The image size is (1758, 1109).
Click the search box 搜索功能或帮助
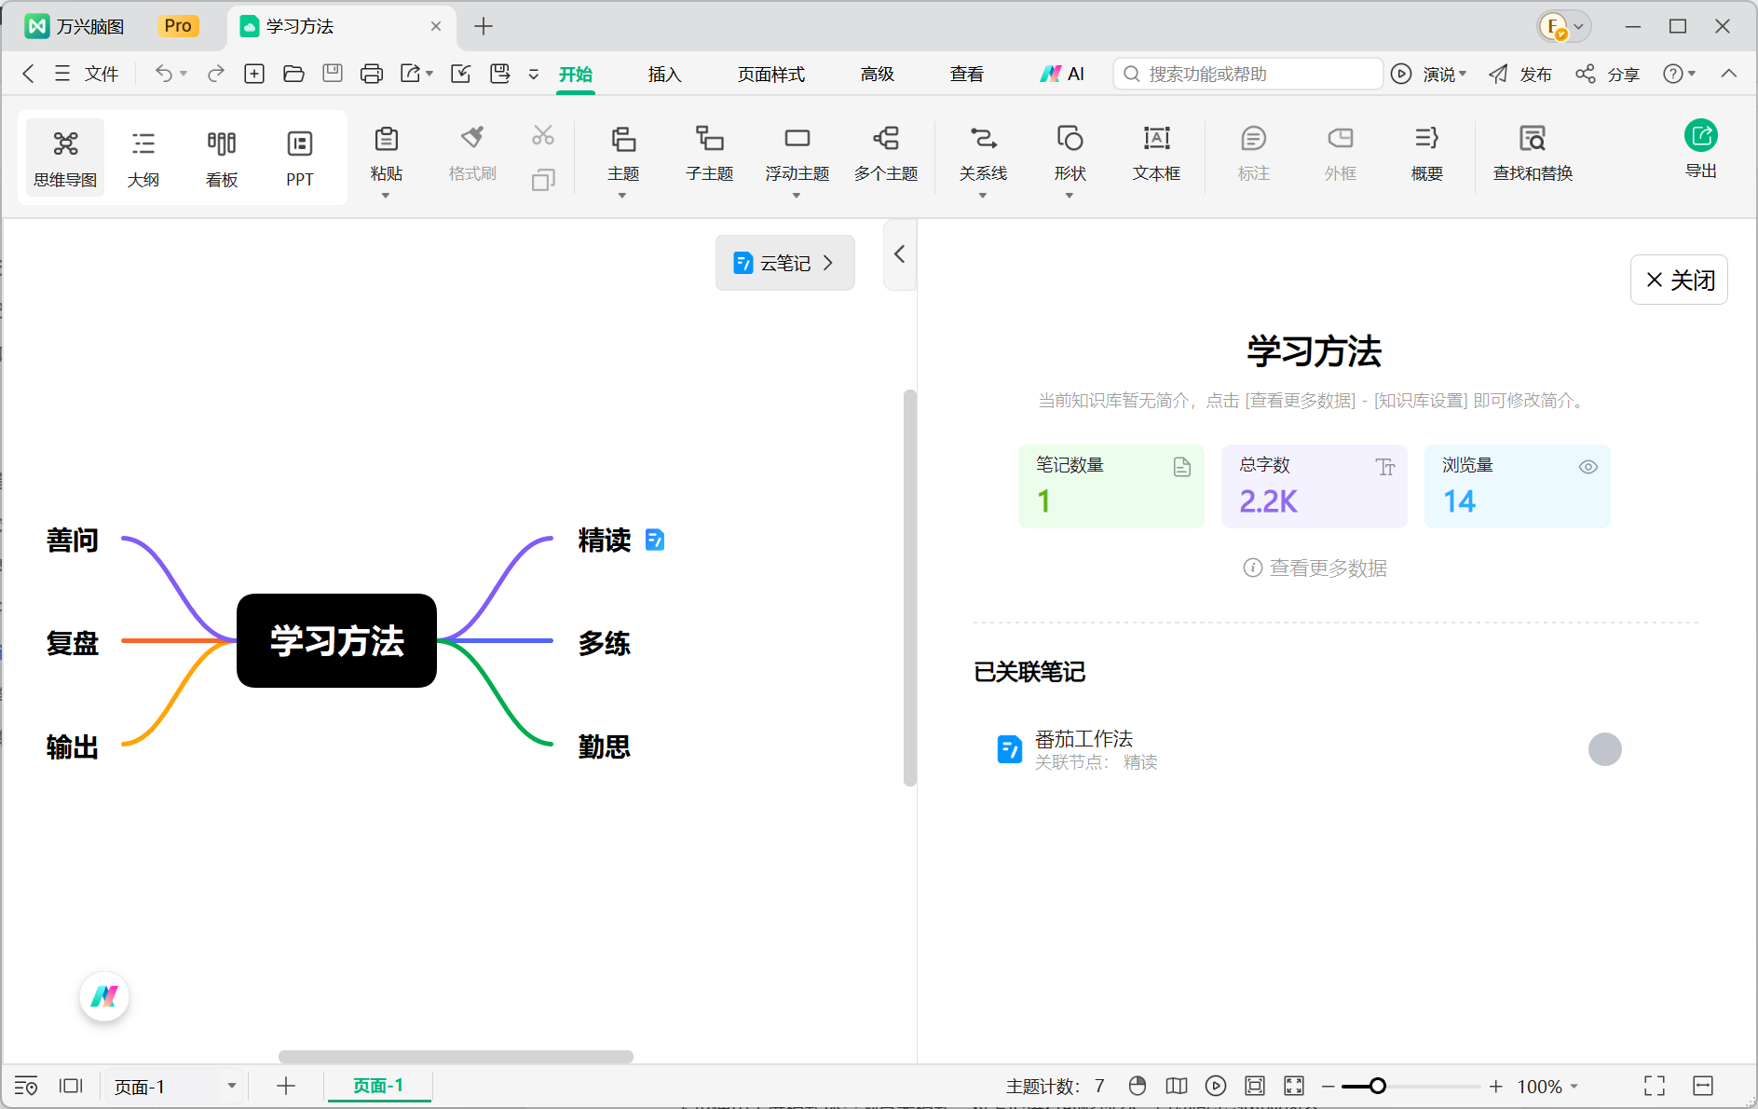click(1247, 74)
